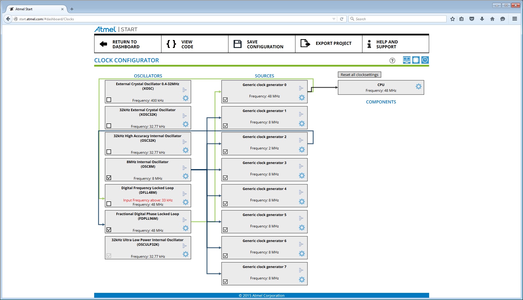Open settings gear for Generic clock generator 1
Image resolution: width=523 pixels, height=300 pixels.
click(302, 124)
